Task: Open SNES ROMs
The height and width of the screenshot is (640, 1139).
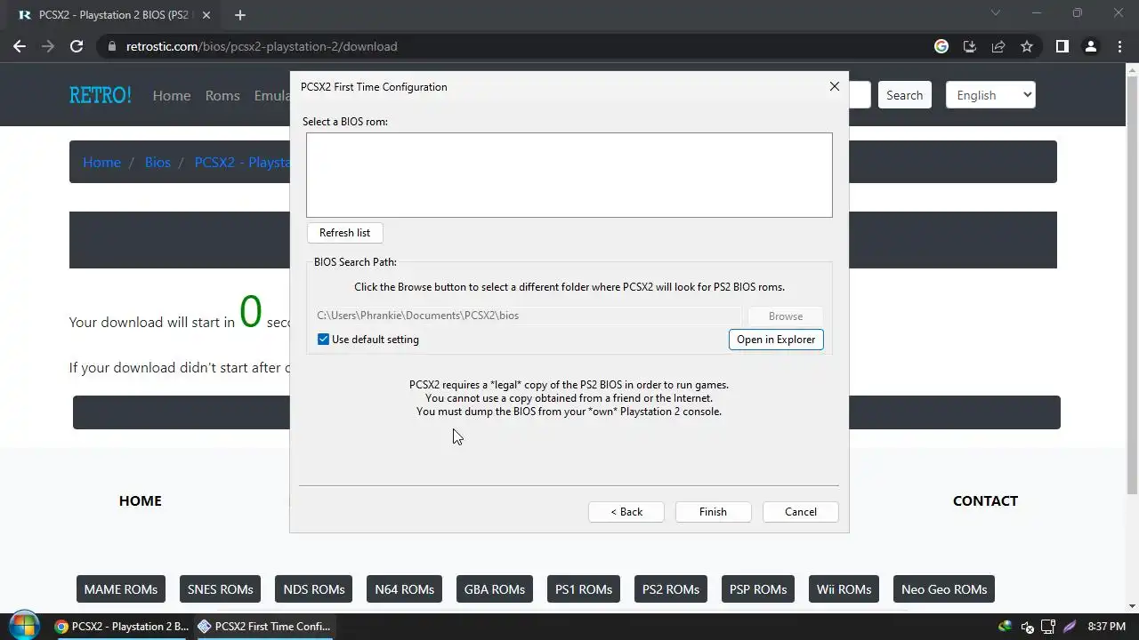Action: 220,589
